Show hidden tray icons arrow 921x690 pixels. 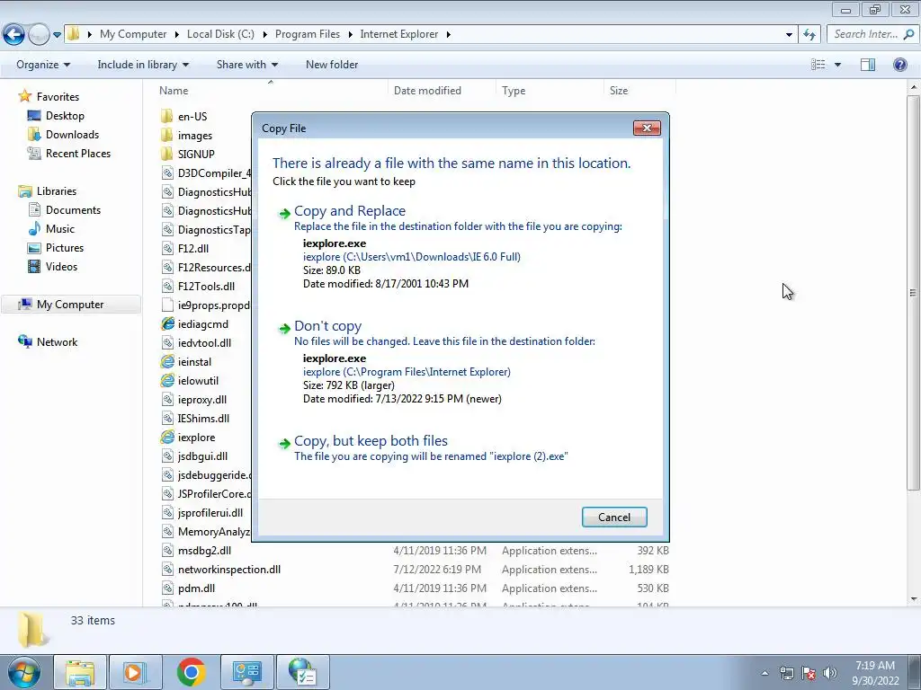click(x=765, y=673)
